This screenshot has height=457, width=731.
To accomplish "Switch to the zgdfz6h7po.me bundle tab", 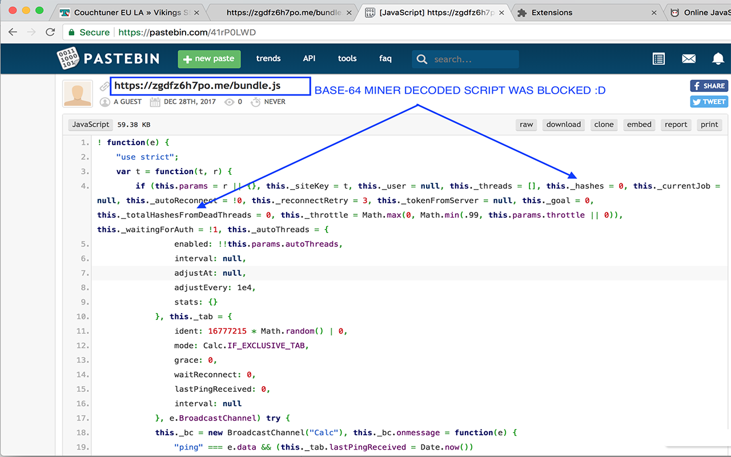I will pos(284,13).
